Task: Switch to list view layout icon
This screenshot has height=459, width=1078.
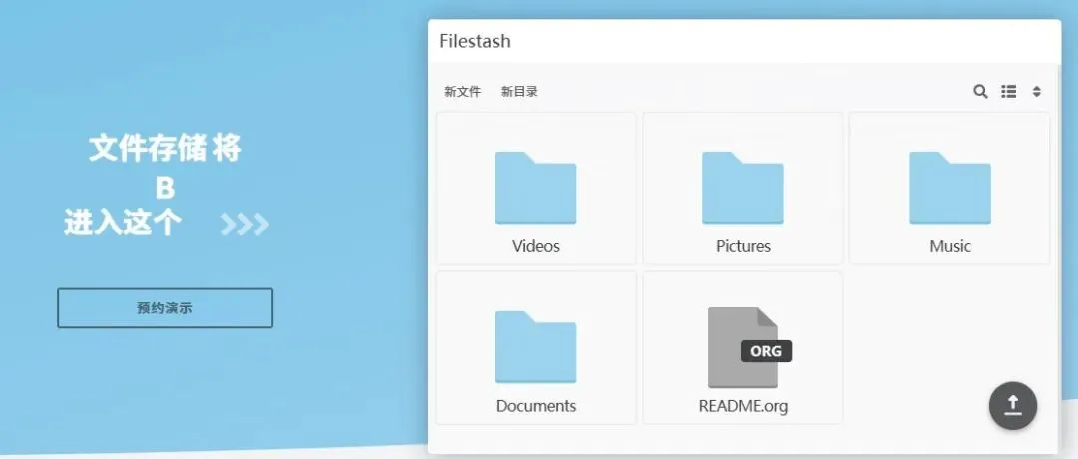Action: 1008,92
